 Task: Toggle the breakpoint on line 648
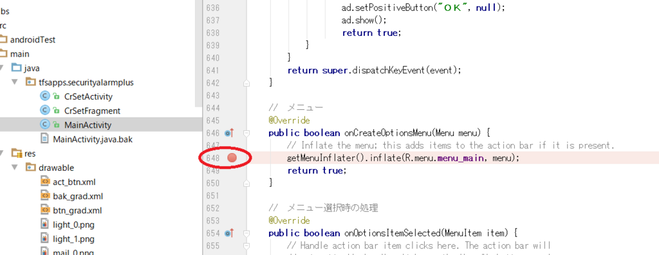232,158
